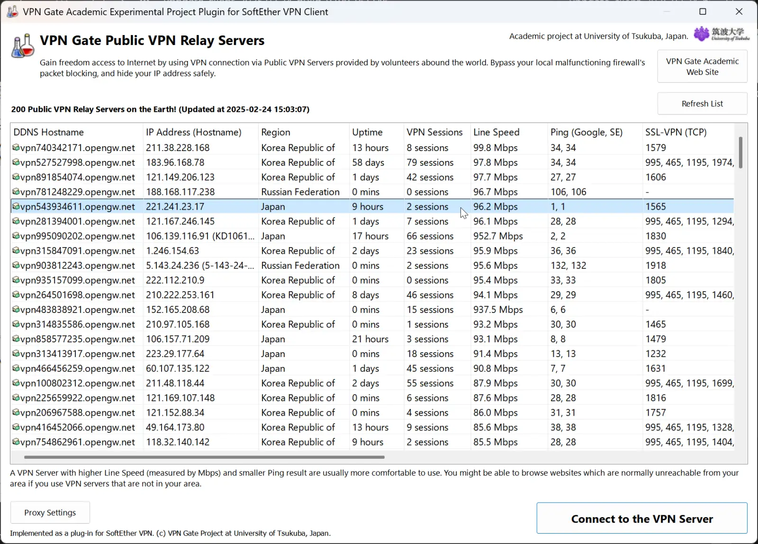Sort servers by Uptime column

click(x=376, y=132)
